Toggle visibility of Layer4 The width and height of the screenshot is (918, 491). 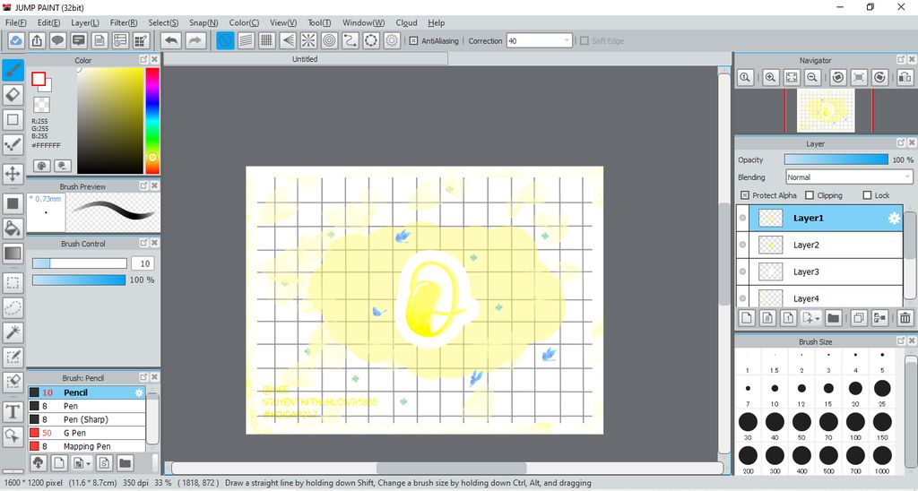pyautogui.click(x=743, y=298)
